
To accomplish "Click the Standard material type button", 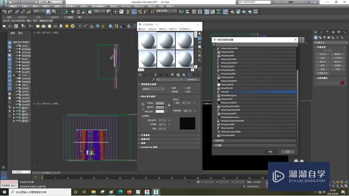I will [192, 80].
